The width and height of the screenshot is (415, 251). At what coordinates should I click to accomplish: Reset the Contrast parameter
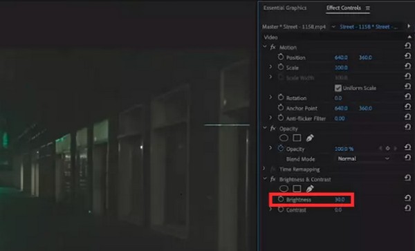pyautogui.click(x=408, y=208)
